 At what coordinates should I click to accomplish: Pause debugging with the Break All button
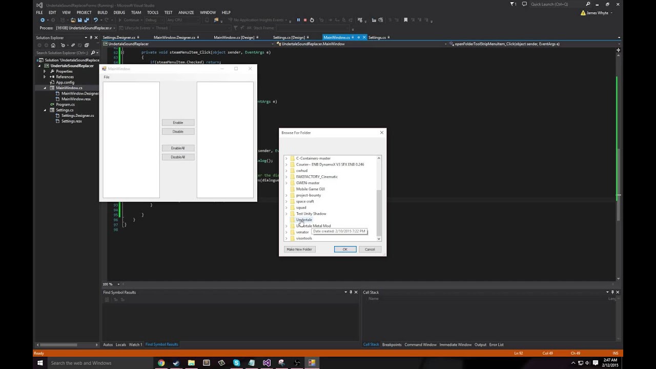click(x=298, y=20)
